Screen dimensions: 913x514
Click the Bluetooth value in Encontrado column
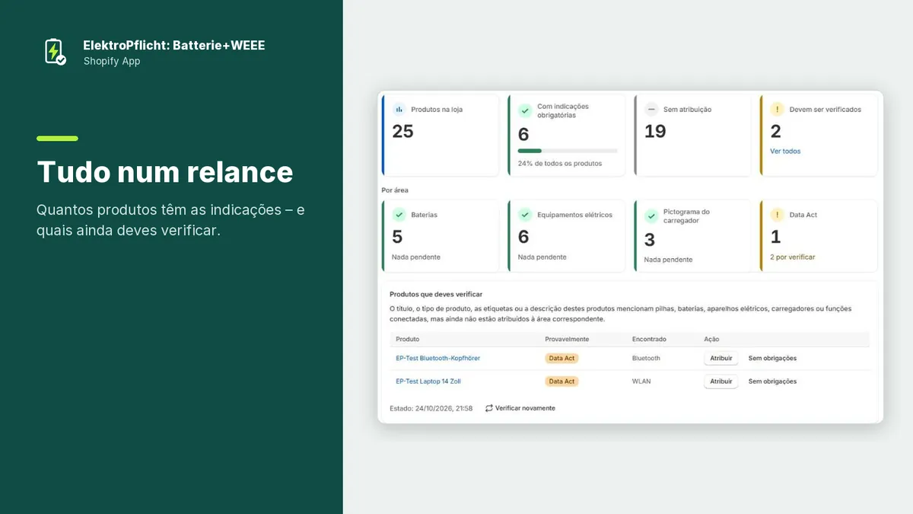pos(646,358)
